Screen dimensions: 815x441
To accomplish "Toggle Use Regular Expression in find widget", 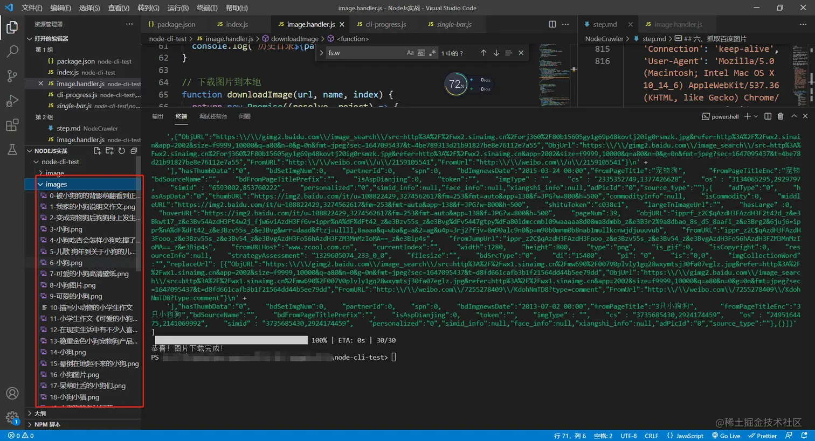I will (x=432, y=53).
